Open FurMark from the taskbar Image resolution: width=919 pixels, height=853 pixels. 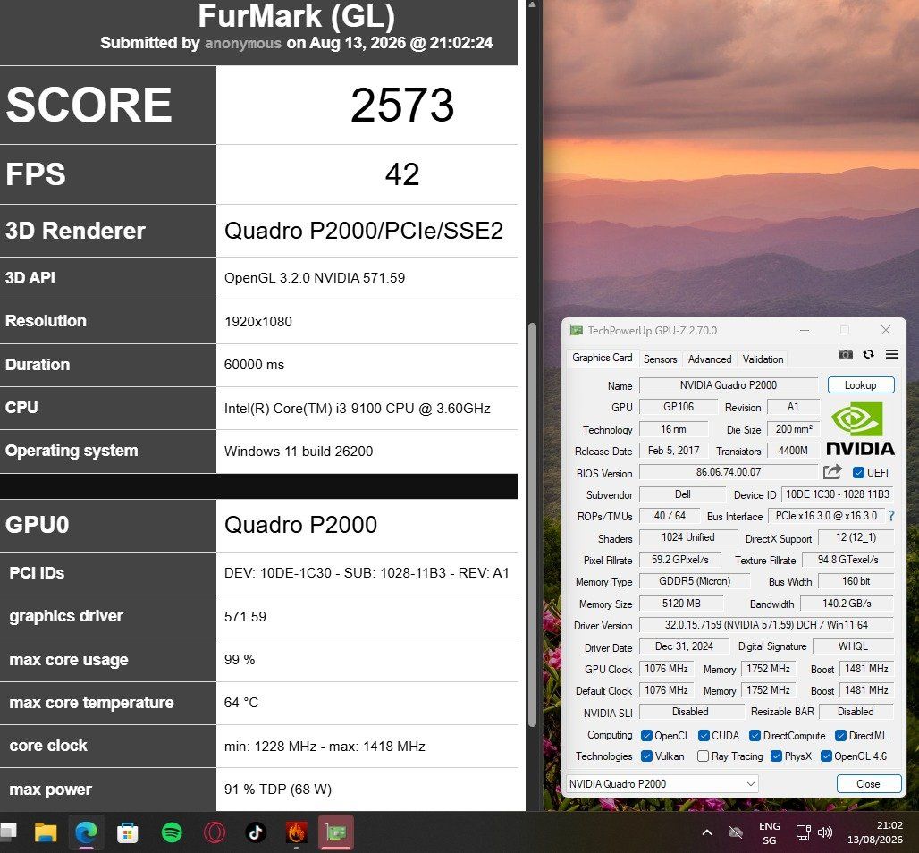296,832
